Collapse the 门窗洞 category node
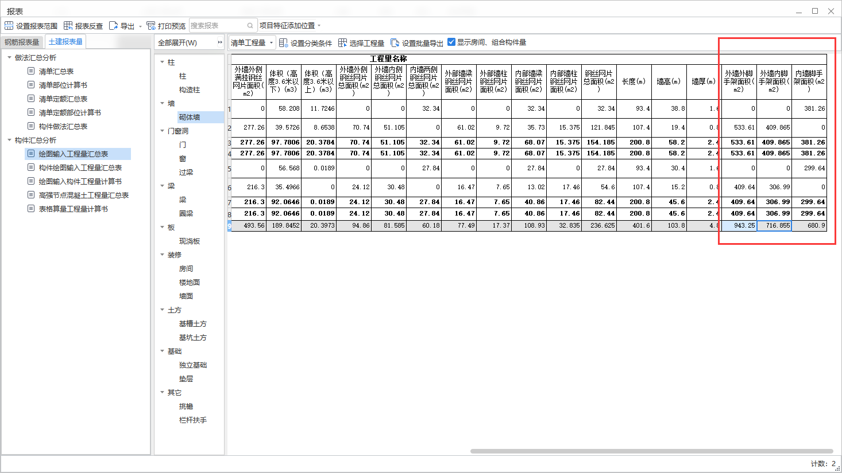 pos(162,131)
